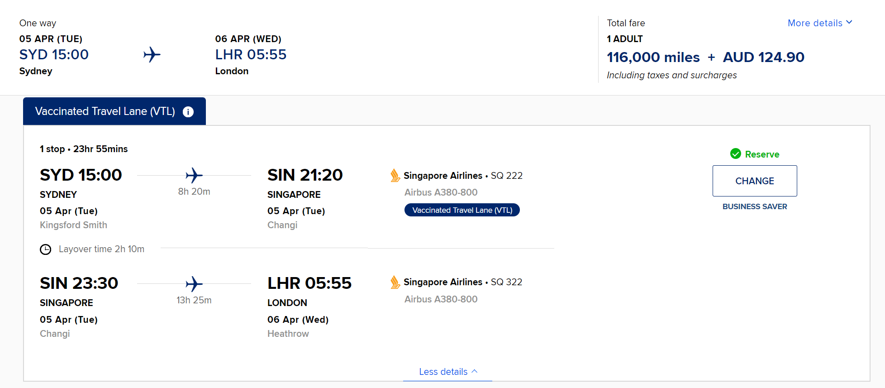Click the layover time clock icon
The height and width of the screenshot is (388, 885).
(x=46, y=249)
